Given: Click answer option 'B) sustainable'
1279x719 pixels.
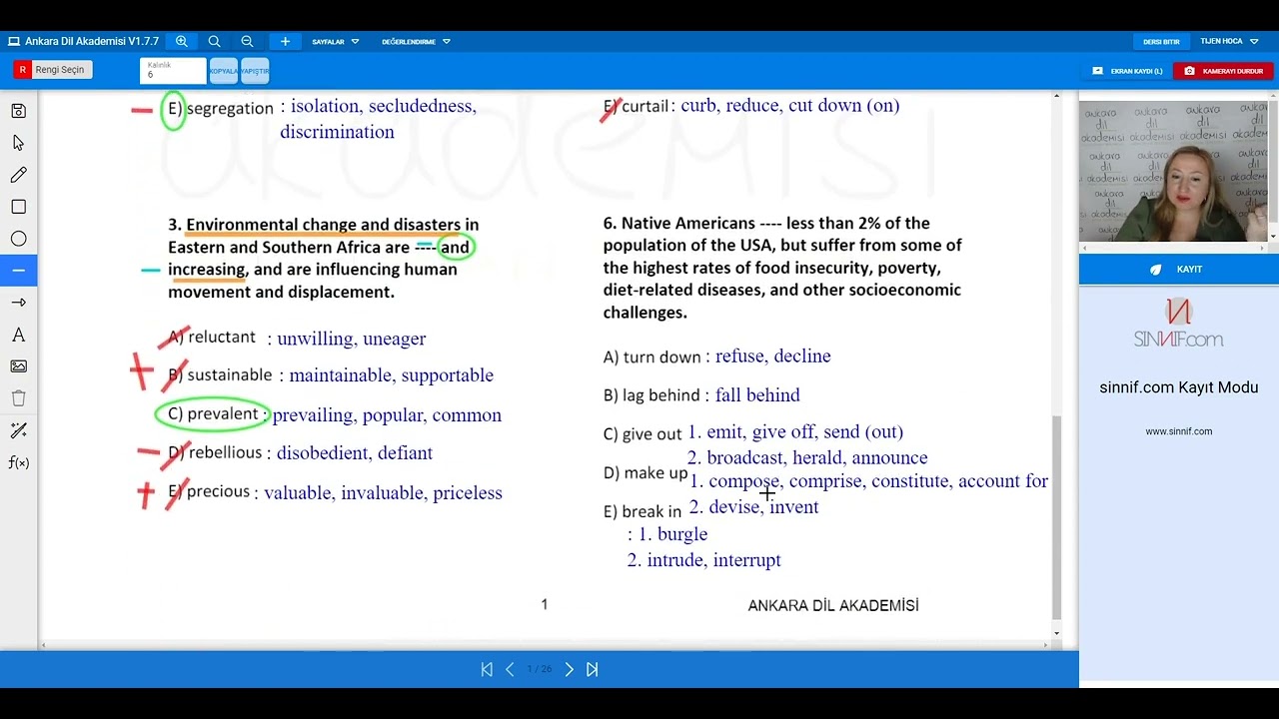Looking at the screenshot, I should [220, 375].
